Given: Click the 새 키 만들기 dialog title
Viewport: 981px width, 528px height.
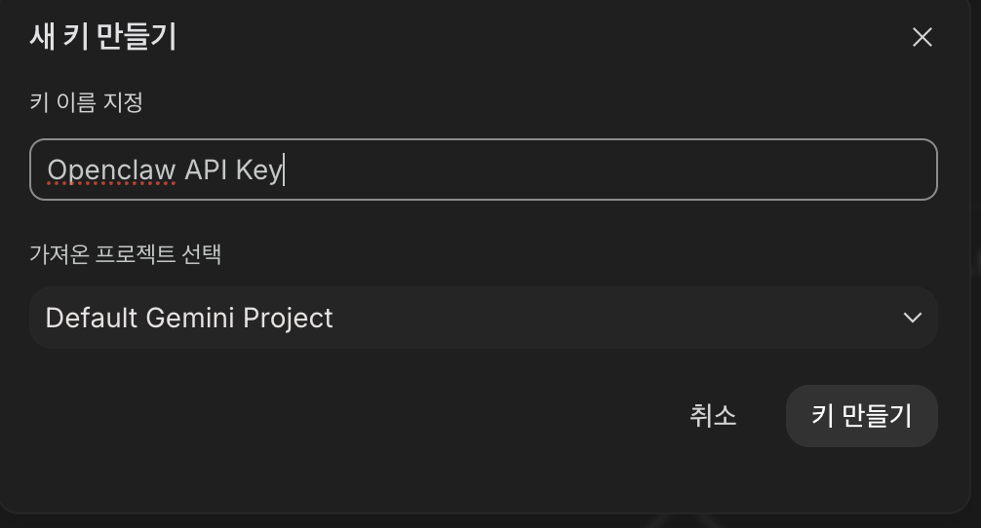Looking at the screenshot, I should point(103,37).
